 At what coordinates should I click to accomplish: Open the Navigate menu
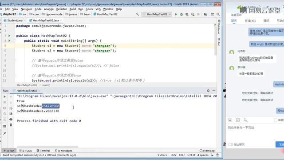click(x=26, y=9)
